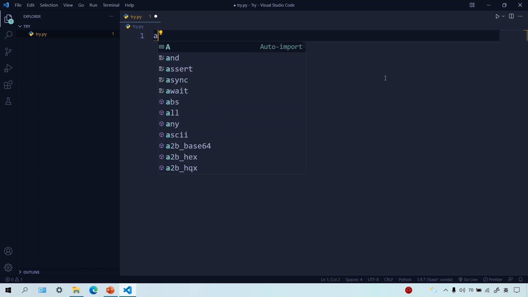Open the Source Control view
The image size is (528, 297).
[8, 52]
